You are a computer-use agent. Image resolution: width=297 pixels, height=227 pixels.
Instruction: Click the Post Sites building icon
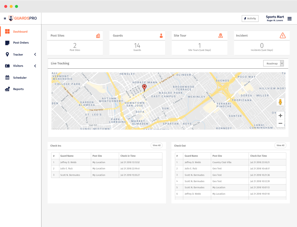98,36
